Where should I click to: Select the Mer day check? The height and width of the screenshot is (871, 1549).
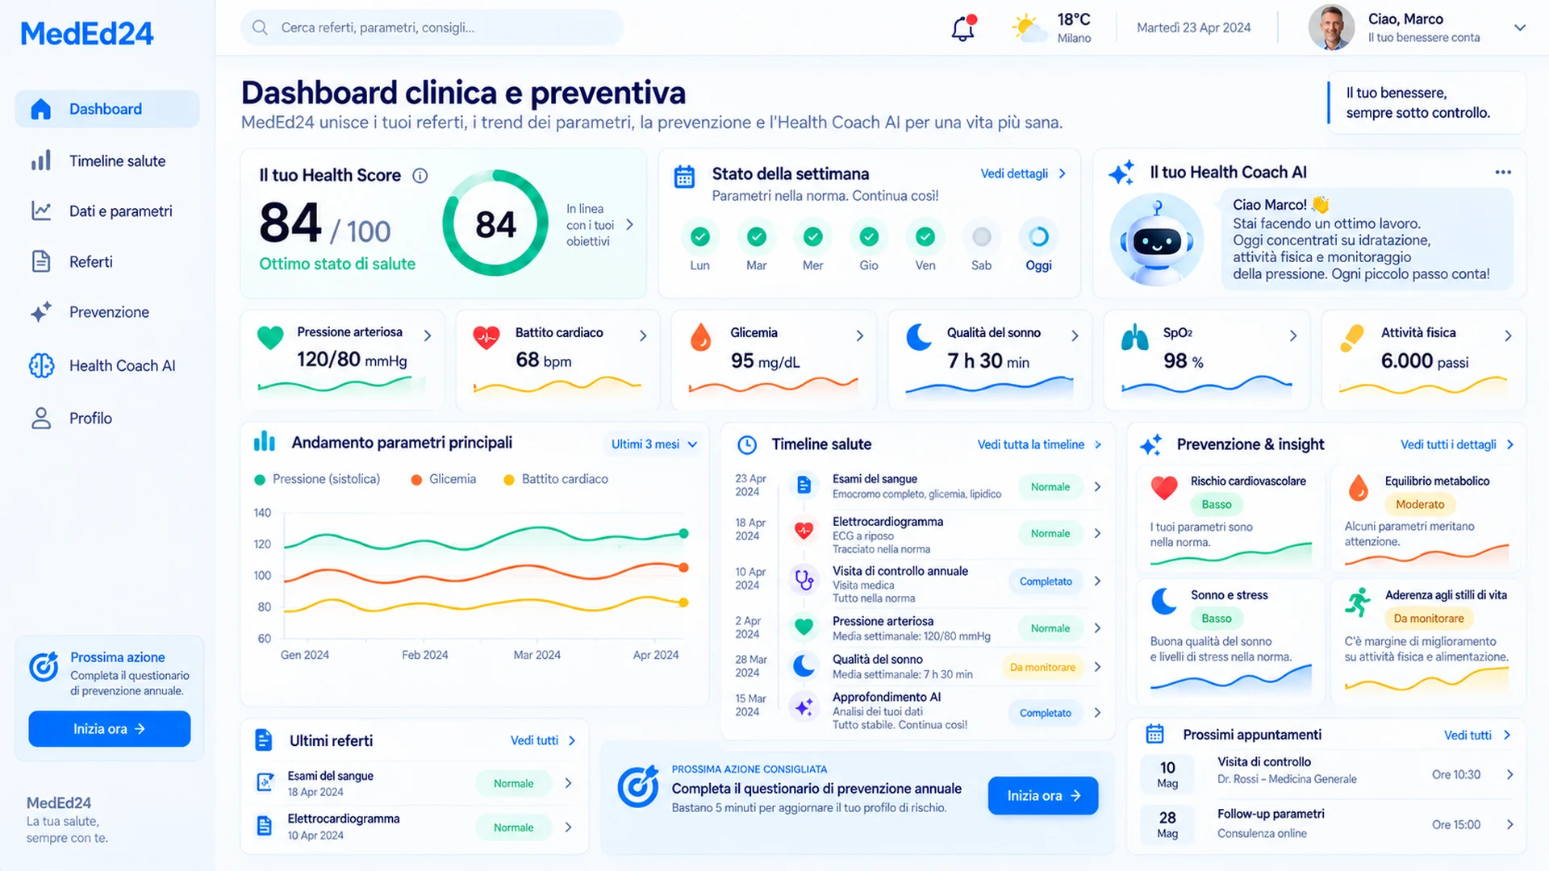tap(813, 236)
